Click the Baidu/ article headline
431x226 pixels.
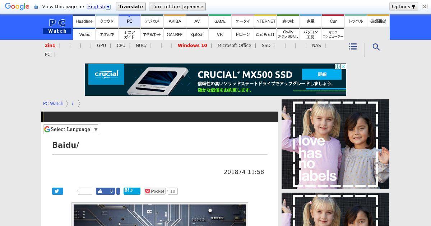tap(65, 145)
